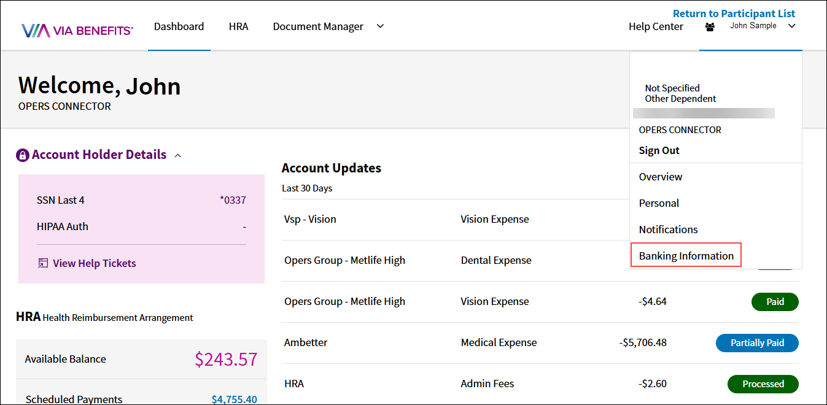Click the Ambetter account update row
827x405 pixels.
point(540,342)
